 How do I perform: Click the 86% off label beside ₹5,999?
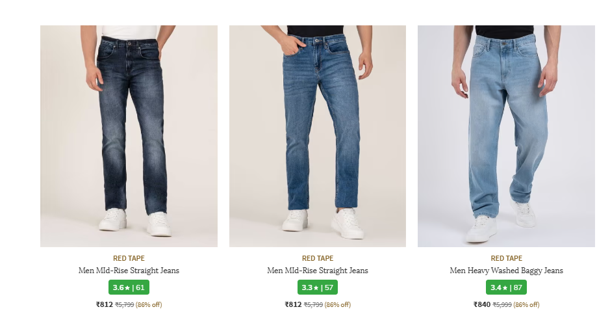(x=526, y=305)
